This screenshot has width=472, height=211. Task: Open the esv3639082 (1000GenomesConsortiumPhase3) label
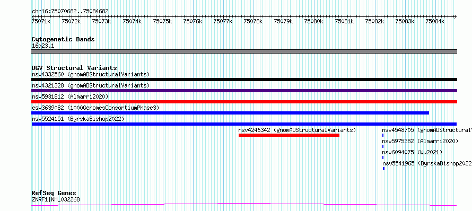point(95,108)
